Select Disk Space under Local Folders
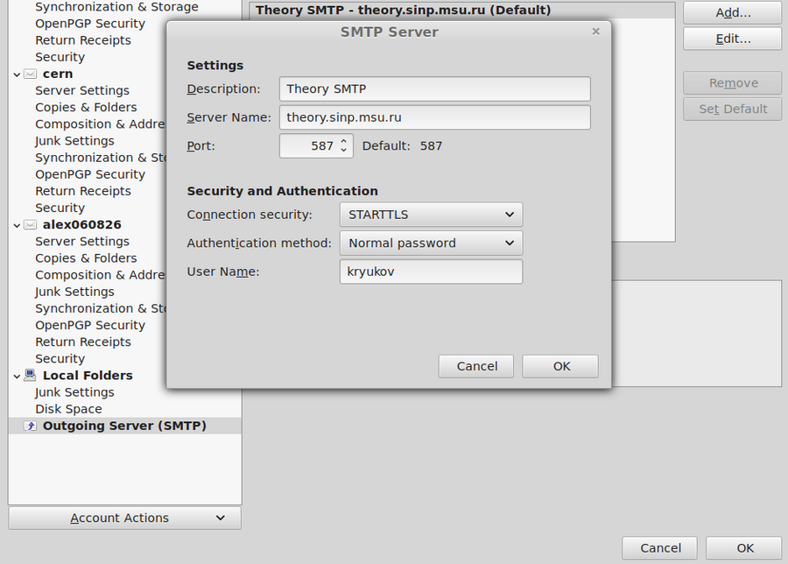This screenshot has height=564, width=788. tap(68, 409)
